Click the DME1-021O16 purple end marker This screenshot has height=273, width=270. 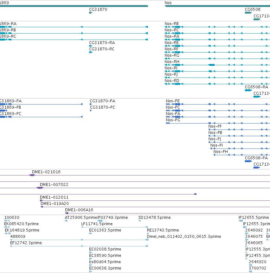tap(32, 175)
